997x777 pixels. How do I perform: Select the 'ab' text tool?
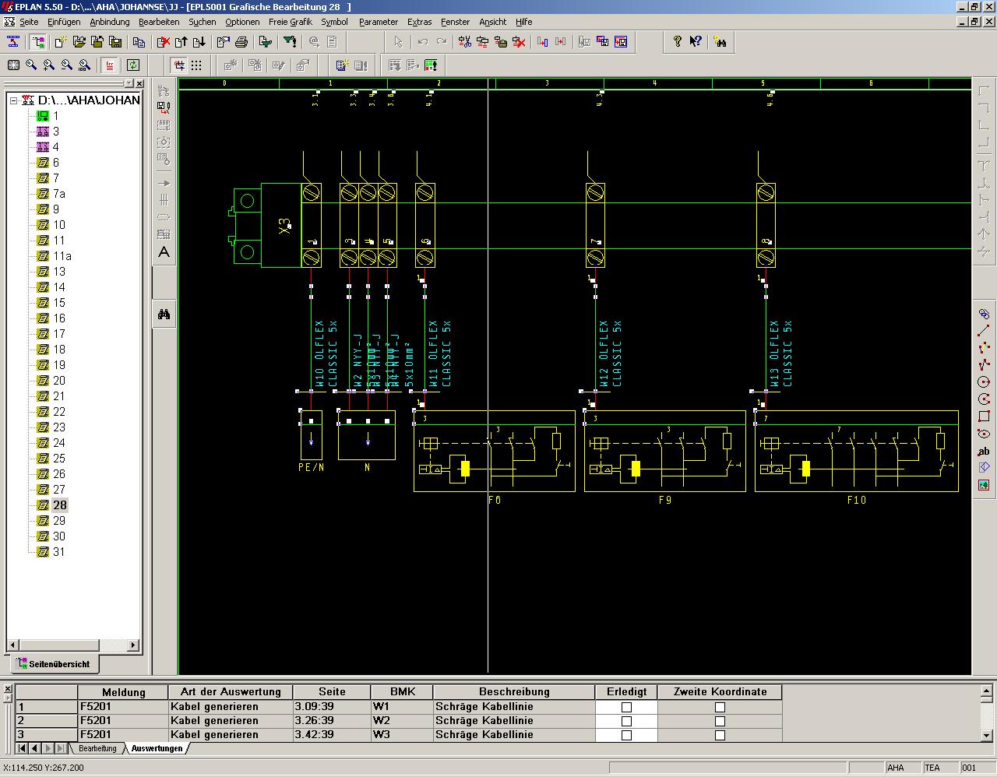[x=984, y=451]
